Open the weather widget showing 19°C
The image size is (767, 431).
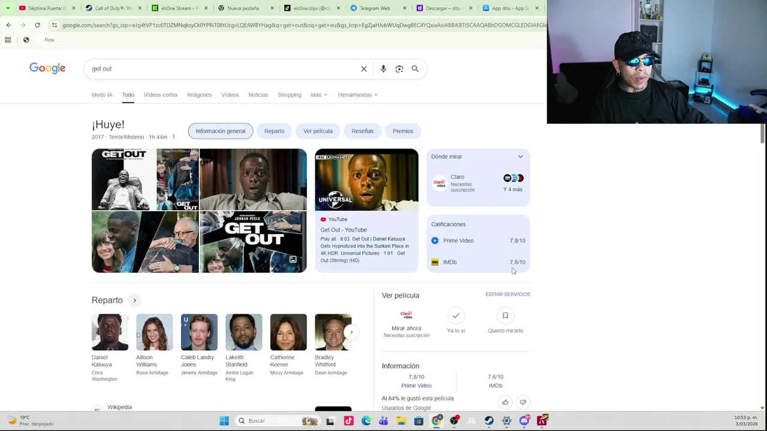[x=31, y=420]
